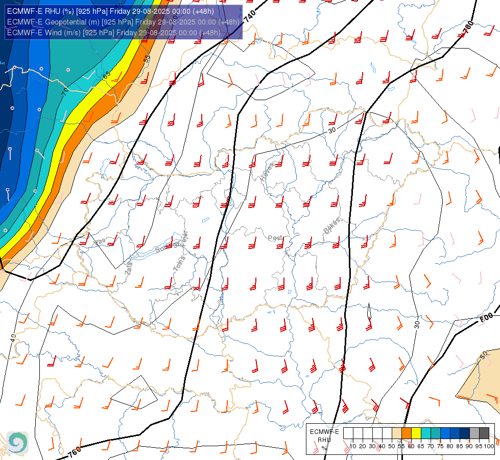Pick the orange legend swatch
500x460 pixels.
click(407, 433)
